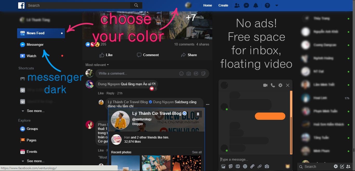Screen dimensions: 355x171
Task: Click See all recent photos on hover card
Action: (197, 152)
